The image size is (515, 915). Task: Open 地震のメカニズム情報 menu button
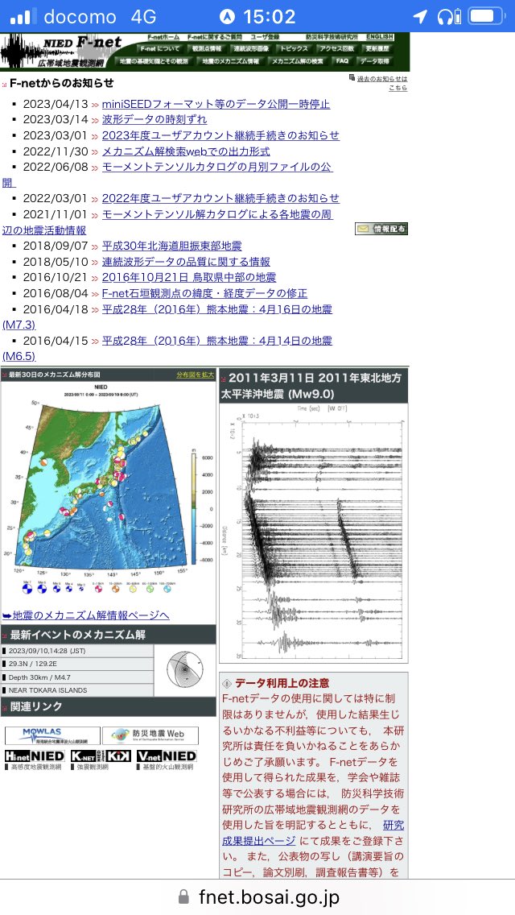pyautogui.click(x=230, y=60)
